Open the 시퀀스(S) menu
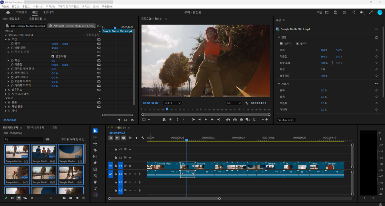The width and height of the screenshot is (385, 206). pos(38,6)
